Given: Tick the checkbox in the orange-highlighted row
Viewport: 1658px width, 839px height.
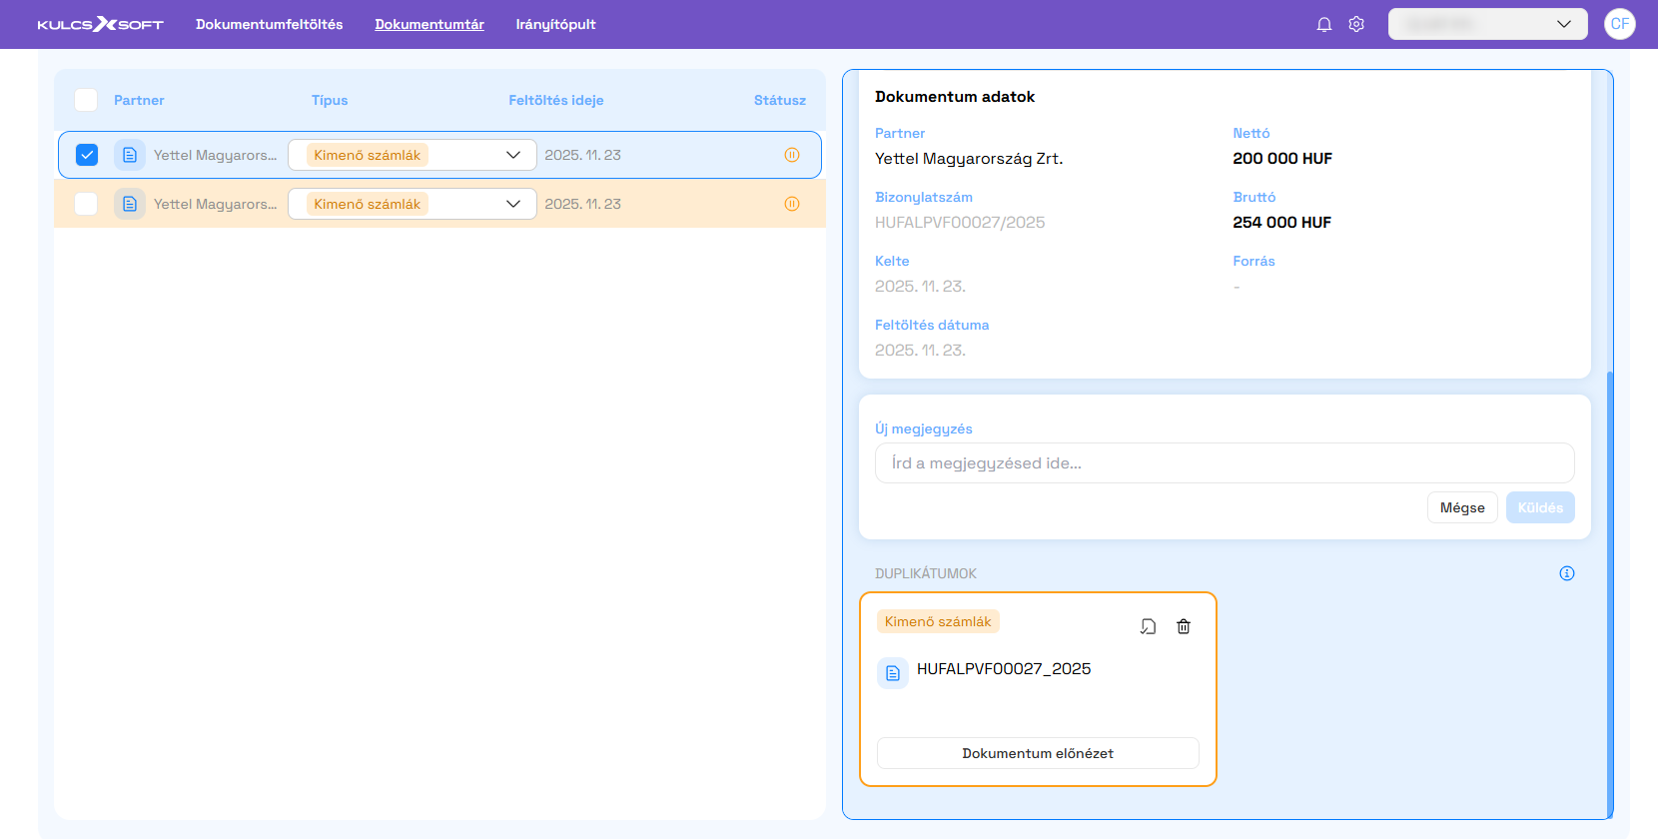Looking at the screenshot, I should coord(87,204).
